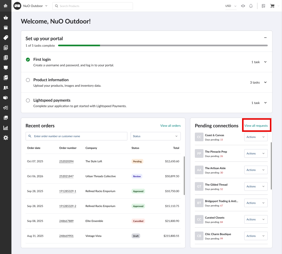The image size is (282, 254).
Task: Expand the Product information tasks chevron
Action: 265,82
